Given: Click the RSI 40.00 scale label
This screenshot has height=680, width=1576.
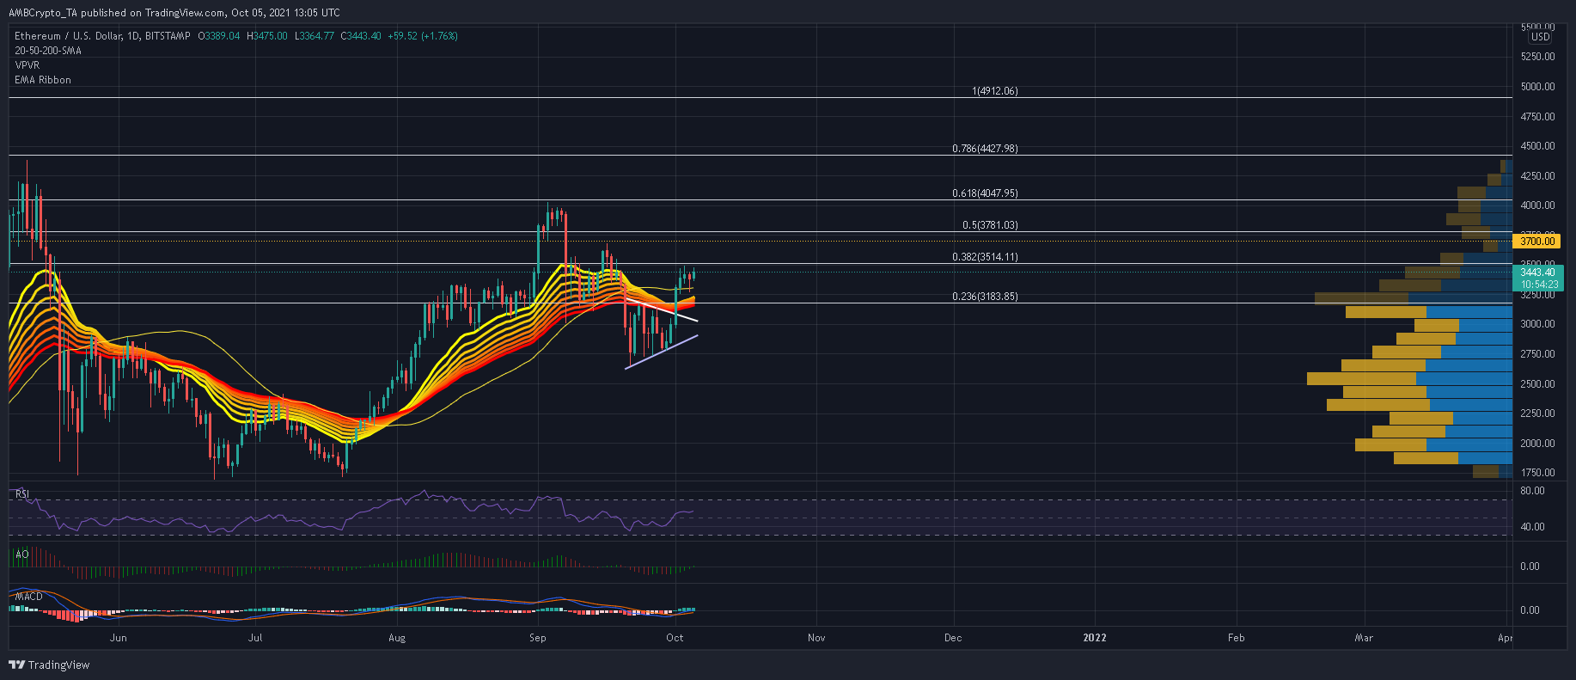Looking at the screenshot, I should click(x=1532, y=527).
